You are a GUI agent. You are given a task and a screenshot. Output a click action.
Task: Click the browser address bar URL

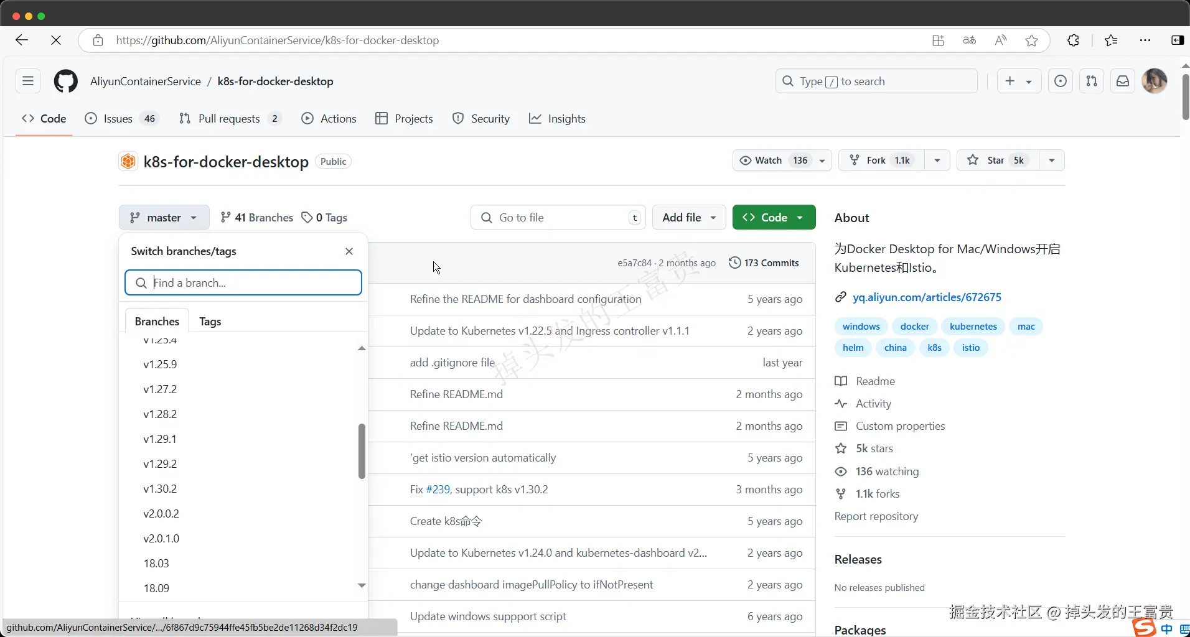tap(278, 40)
